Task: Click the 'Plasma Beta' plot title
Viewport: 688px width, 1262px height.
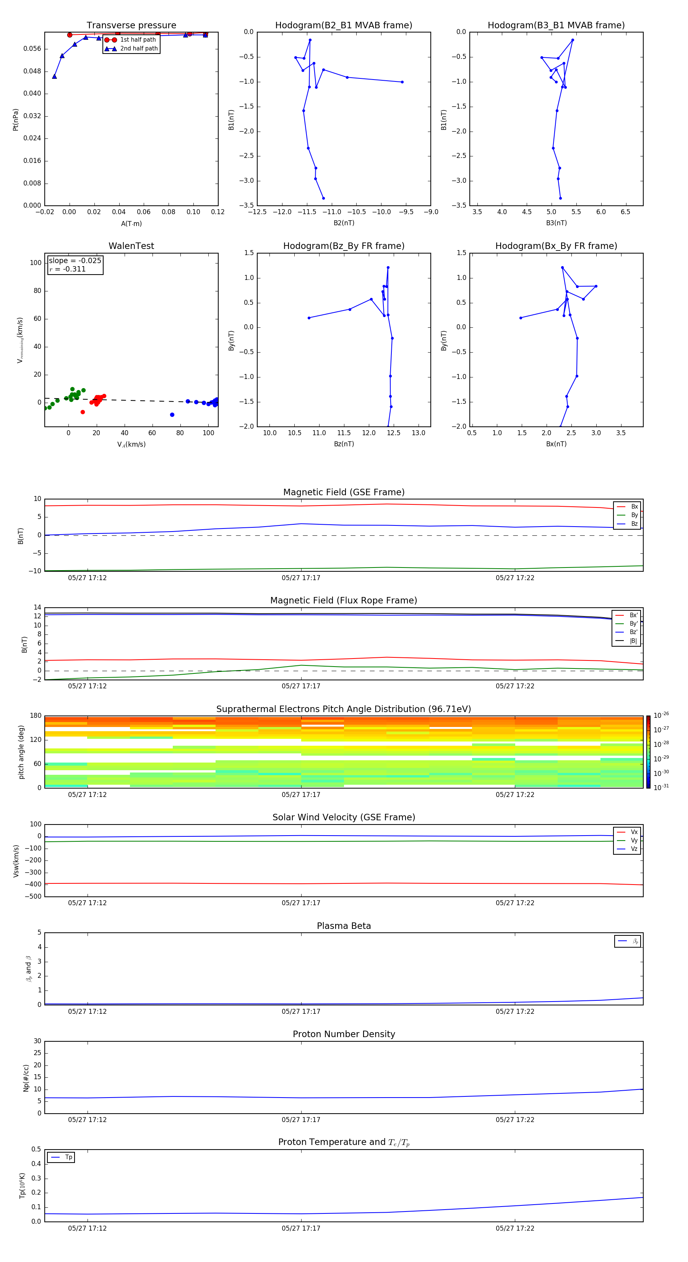Action: [344, 926]
